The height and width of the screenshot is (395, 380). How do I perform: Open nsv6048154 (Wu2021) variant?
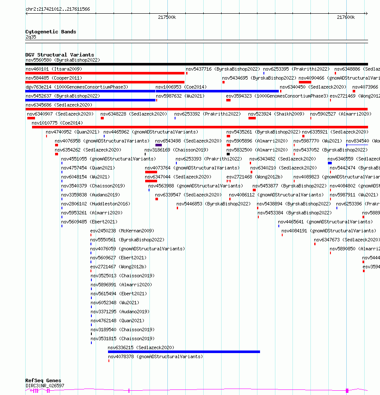85,177
